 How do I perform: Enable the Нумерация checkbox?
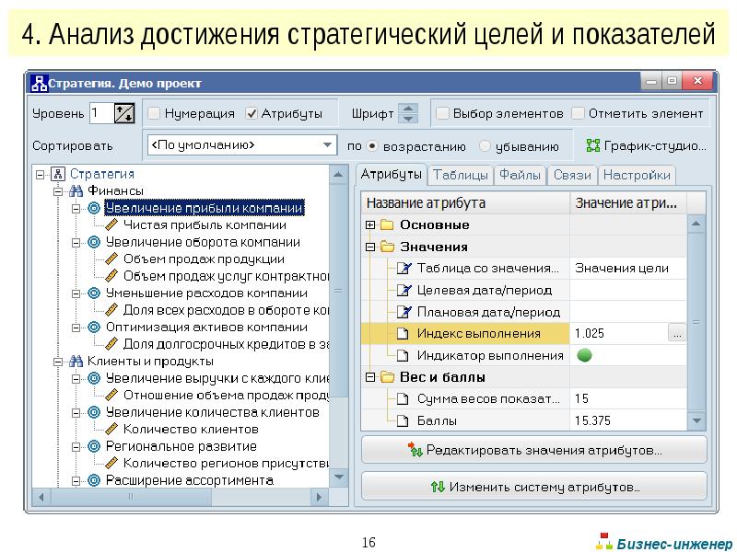pyautogui.click(x=154, y=114)
